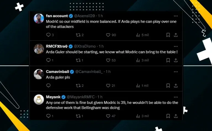Viewport: 212px width, 131px height.
Task: Like the fan account tweet
Action: pos(108,35)
